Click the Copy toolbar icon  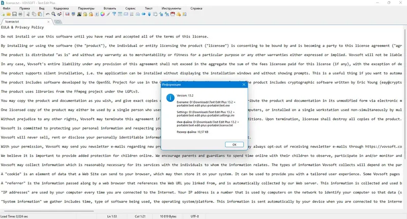coord(34,14)
